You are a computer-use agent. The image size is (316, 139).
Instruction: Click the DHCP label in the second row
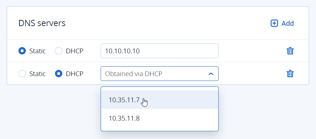[x=74, y=74]
